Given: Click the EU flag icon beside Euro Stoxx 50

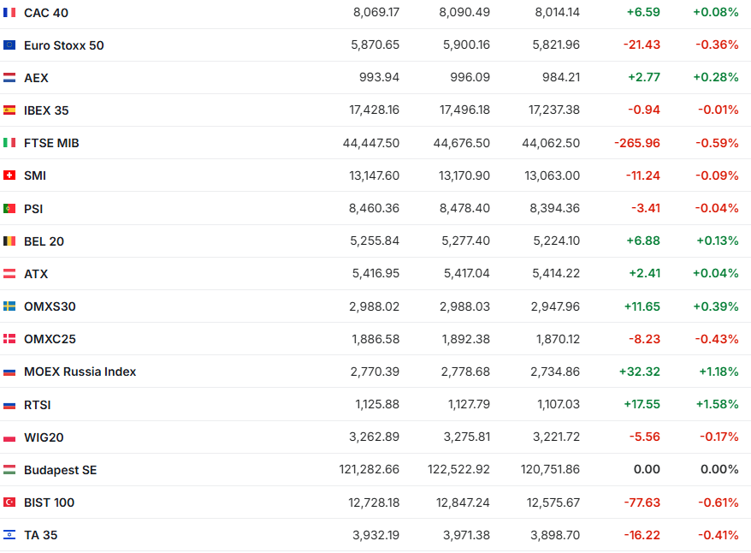Looking at the screenshot, I should coord(9,45).
